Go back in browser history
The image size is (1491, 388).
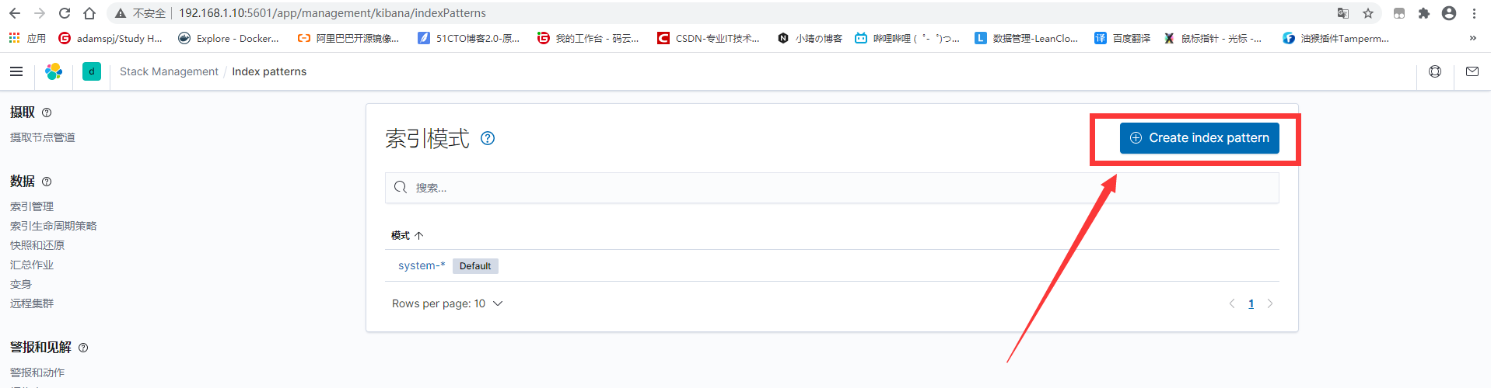(15, 13)
